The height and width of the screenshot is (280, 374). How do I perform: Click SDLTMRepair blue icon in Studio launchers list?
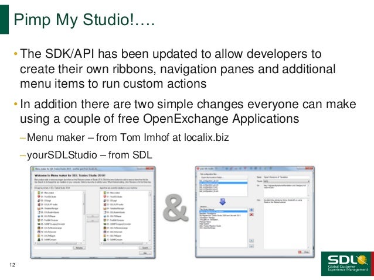coord(39,216)
